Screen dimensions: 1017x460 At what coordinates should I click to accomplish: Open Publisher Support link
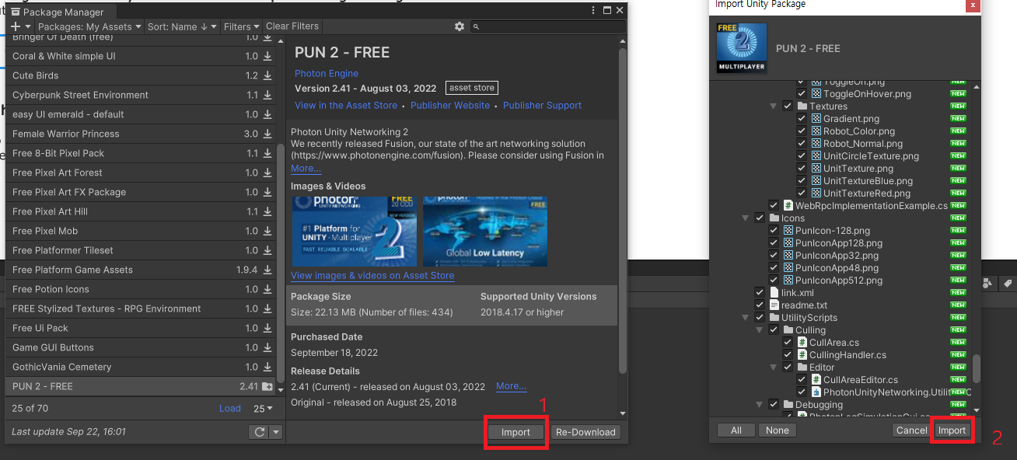pos(542,106)
